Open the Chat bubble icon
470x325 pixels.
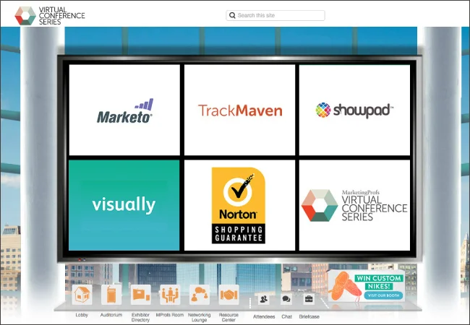(x=286, y=299)
